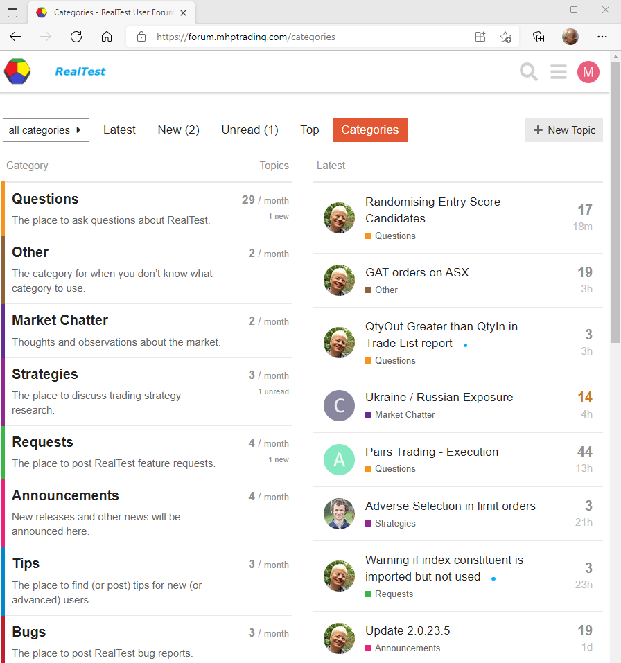Add page to favorites star icon
The width and height of the screenshot is (621, 663).
(505, 37)
